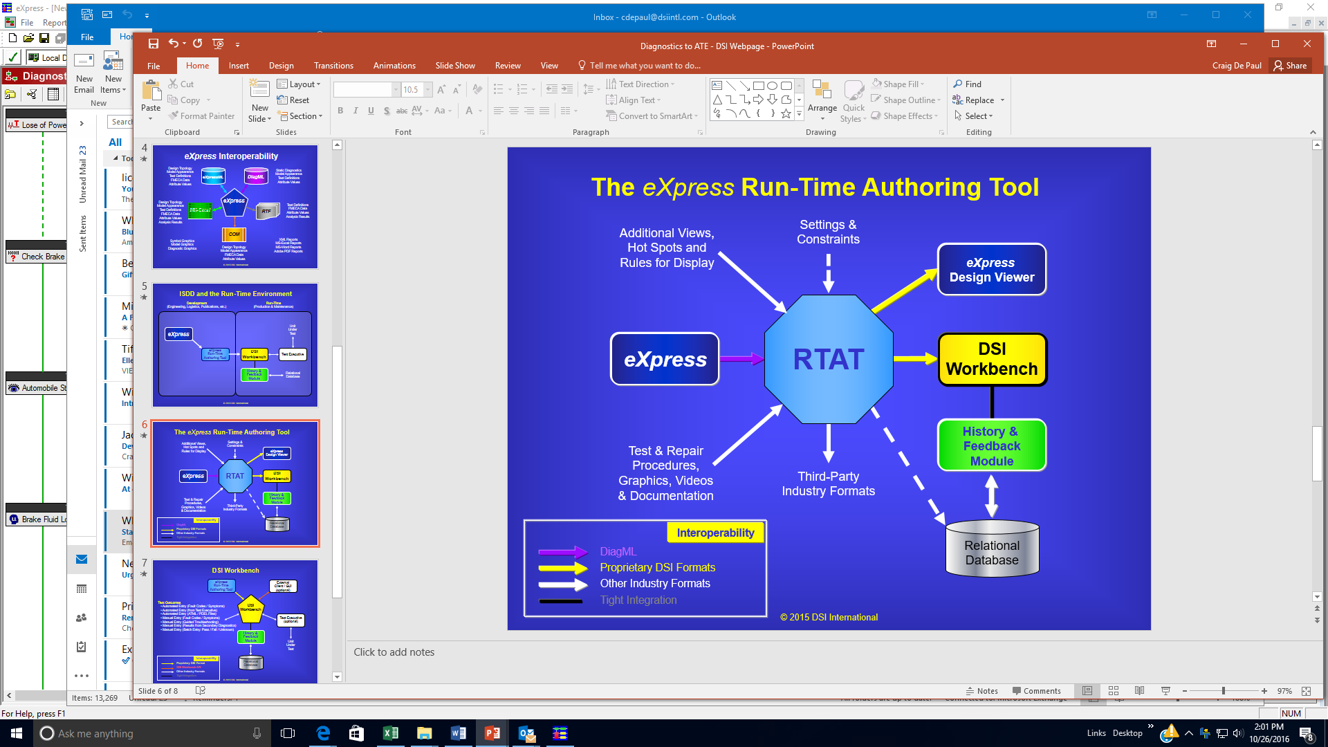Click the zoom slider handle
This screenshot has width=1328, height=747.
click(1223, 691)
